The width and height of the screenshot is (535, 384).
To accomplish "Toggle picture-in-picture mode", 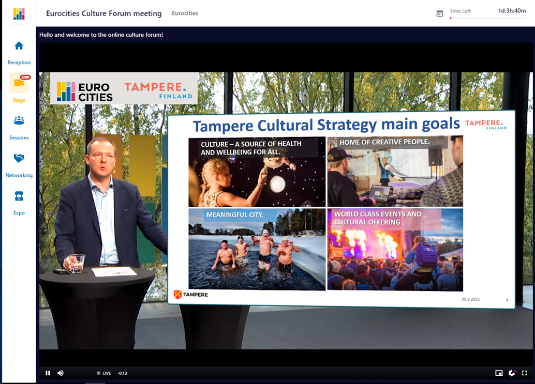I will pos(499,373).
